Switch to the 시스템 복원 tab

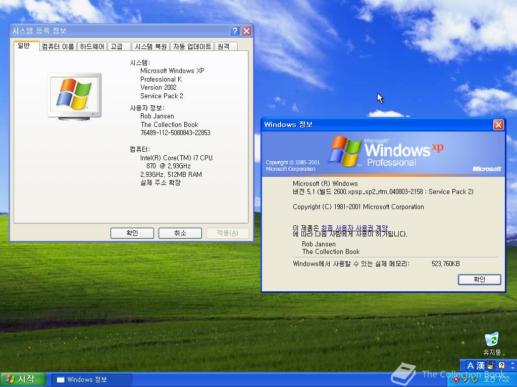[150, 46]
